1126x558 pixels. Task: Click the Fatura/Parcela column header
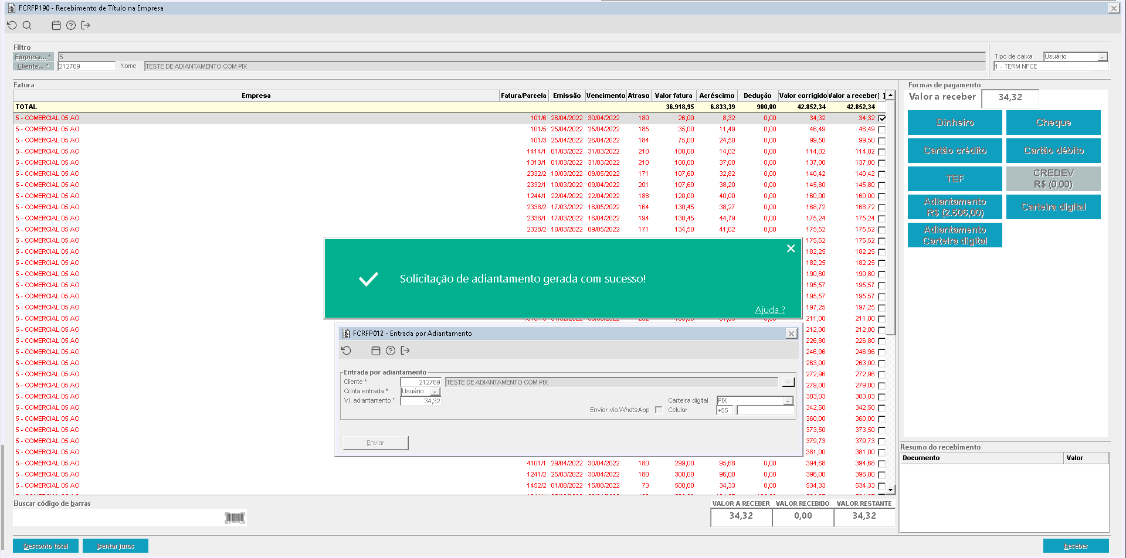click(524, 96)
